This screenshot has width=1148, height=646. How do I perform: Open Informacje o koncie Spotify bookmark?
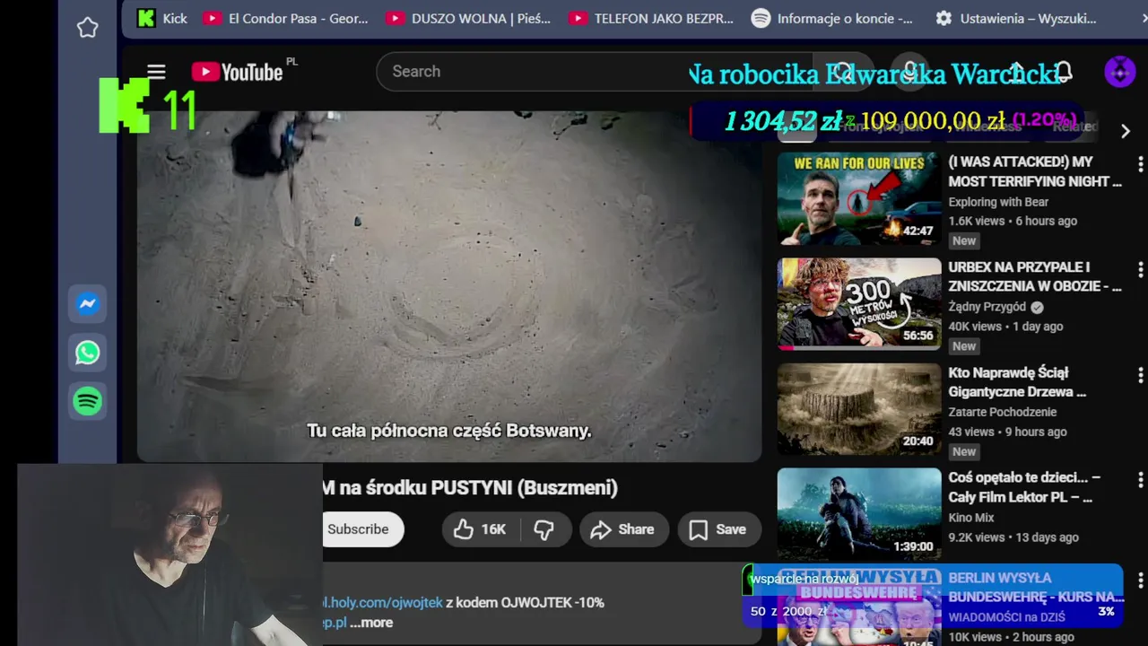[x=832, y=18]
